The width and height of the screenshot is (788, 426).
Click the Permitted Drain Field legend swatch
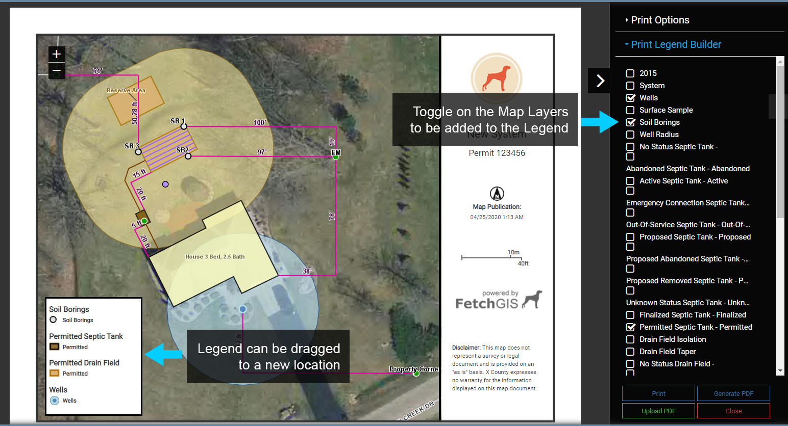[x=54, y=374]
